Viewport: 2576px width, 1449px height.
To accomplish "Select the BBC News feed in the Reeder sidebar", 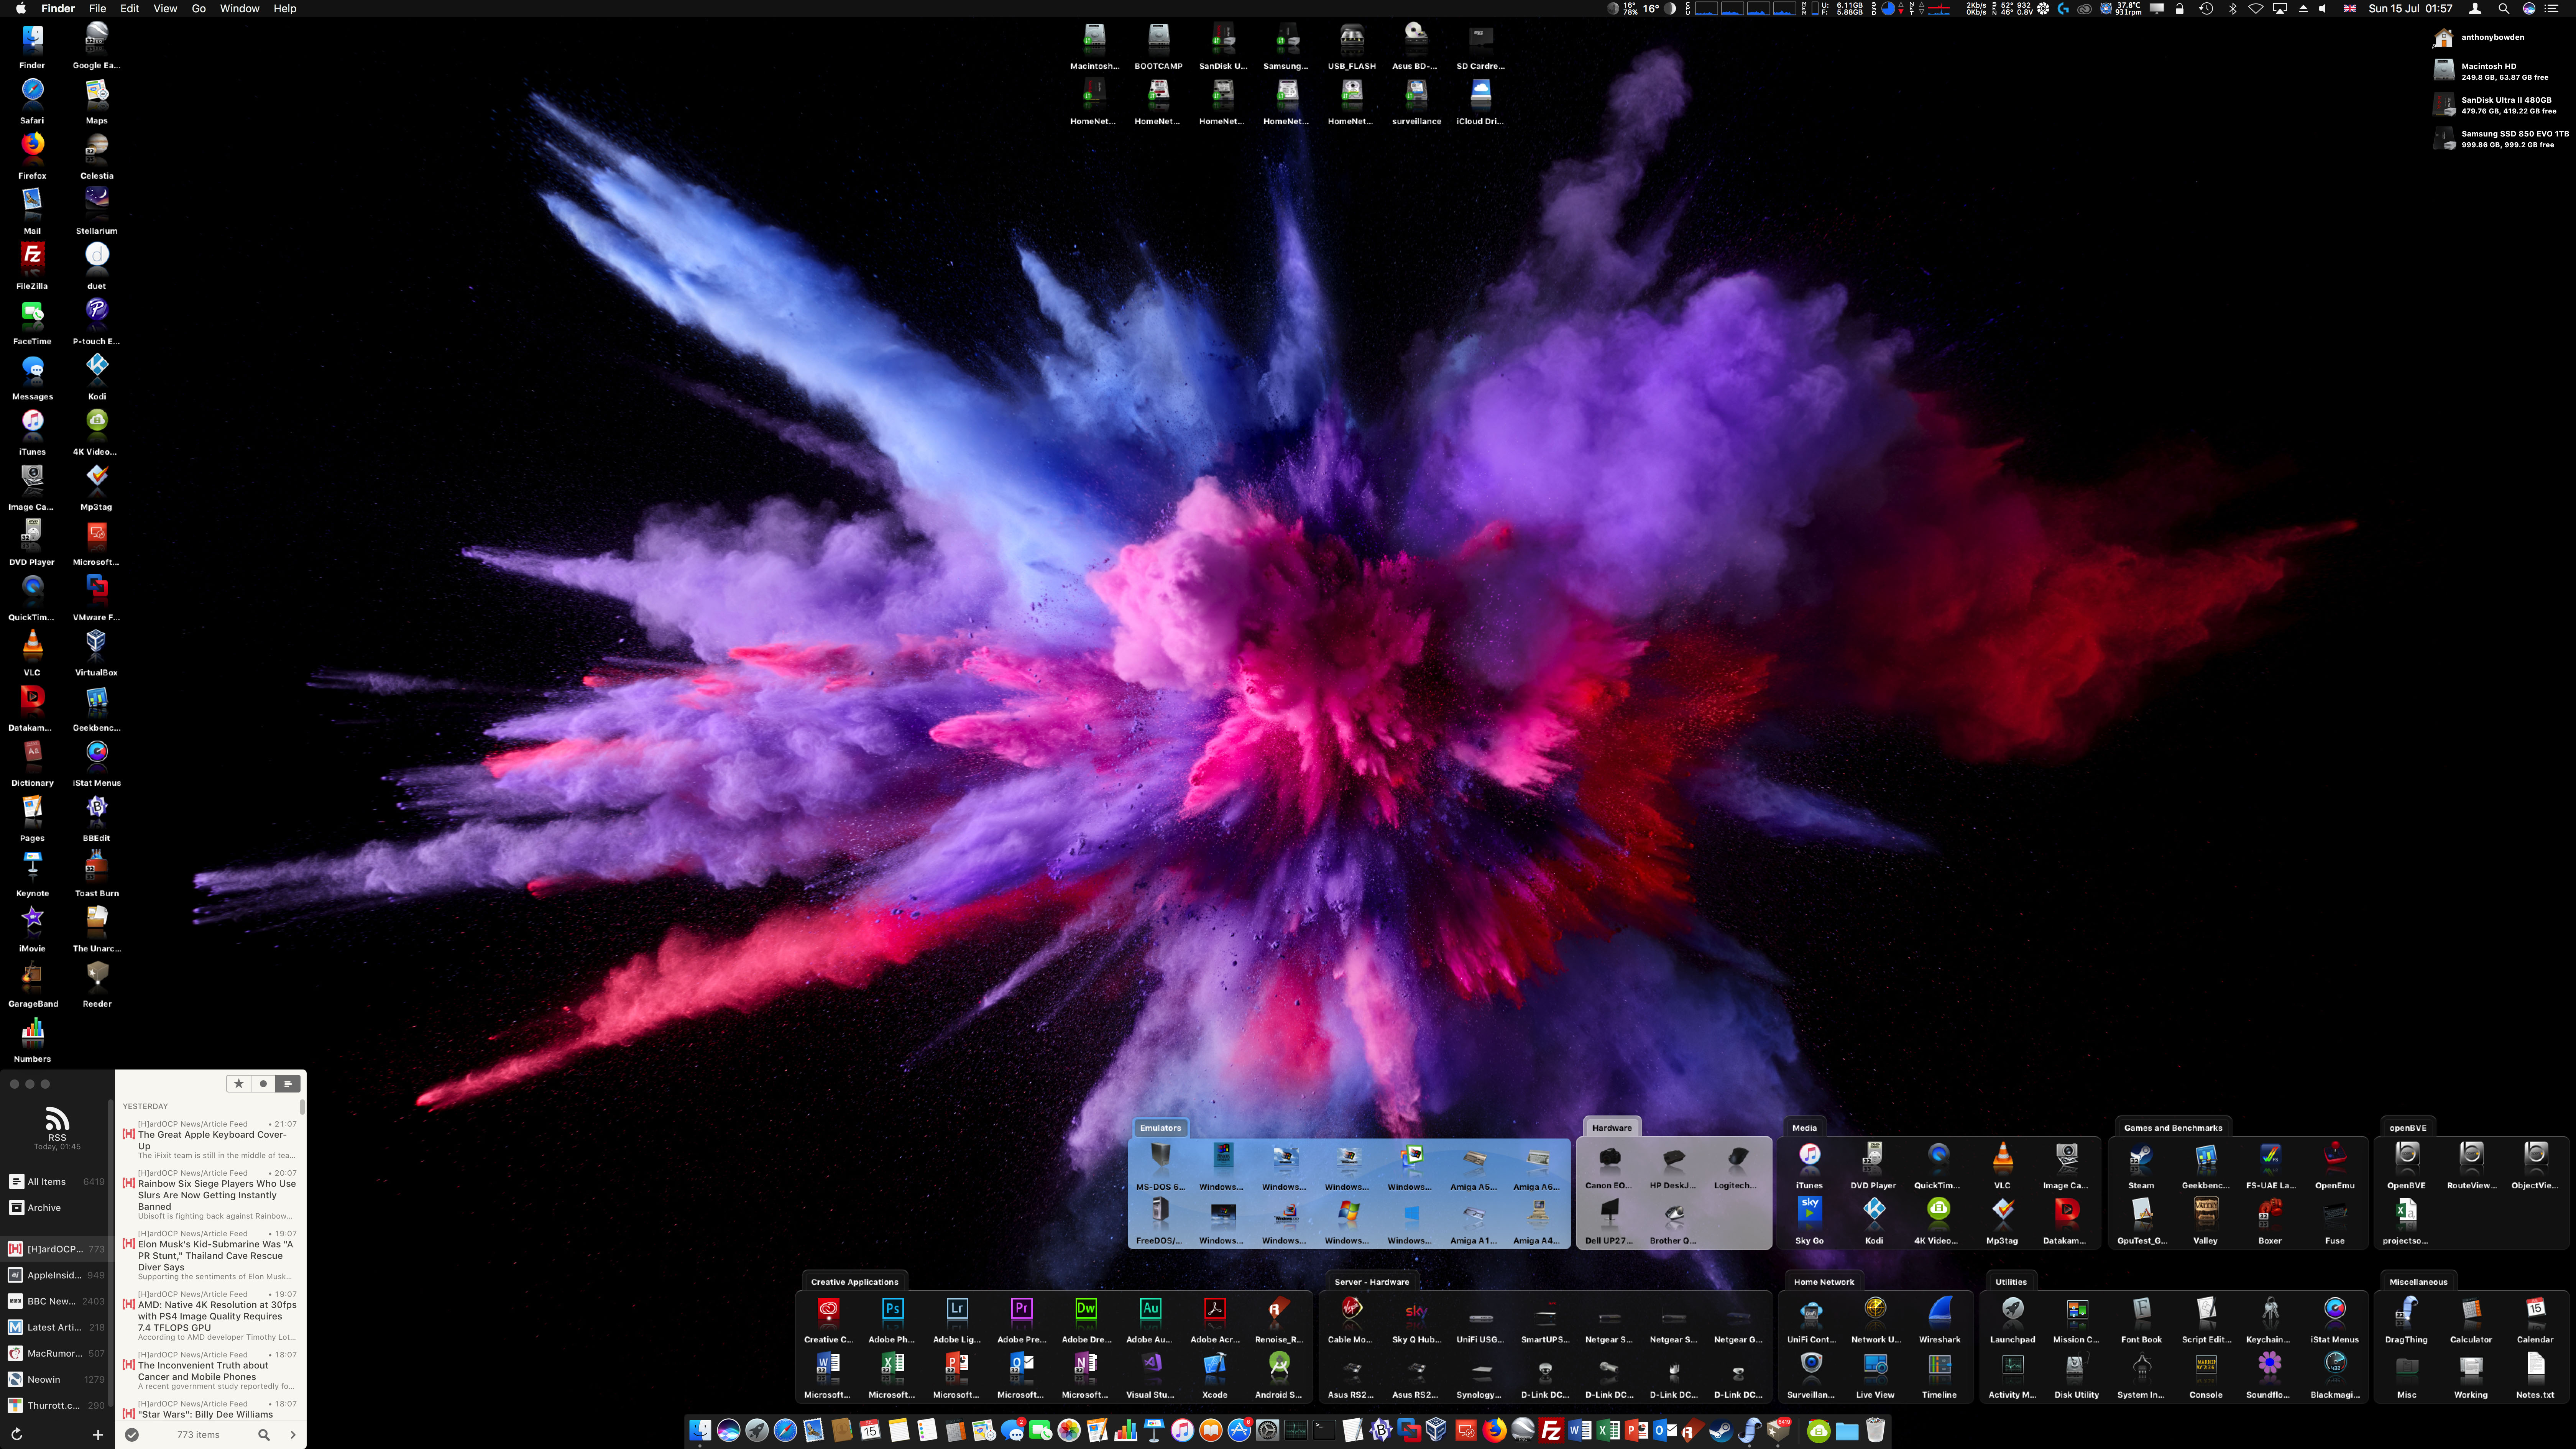I will (x=50, y=1301).
